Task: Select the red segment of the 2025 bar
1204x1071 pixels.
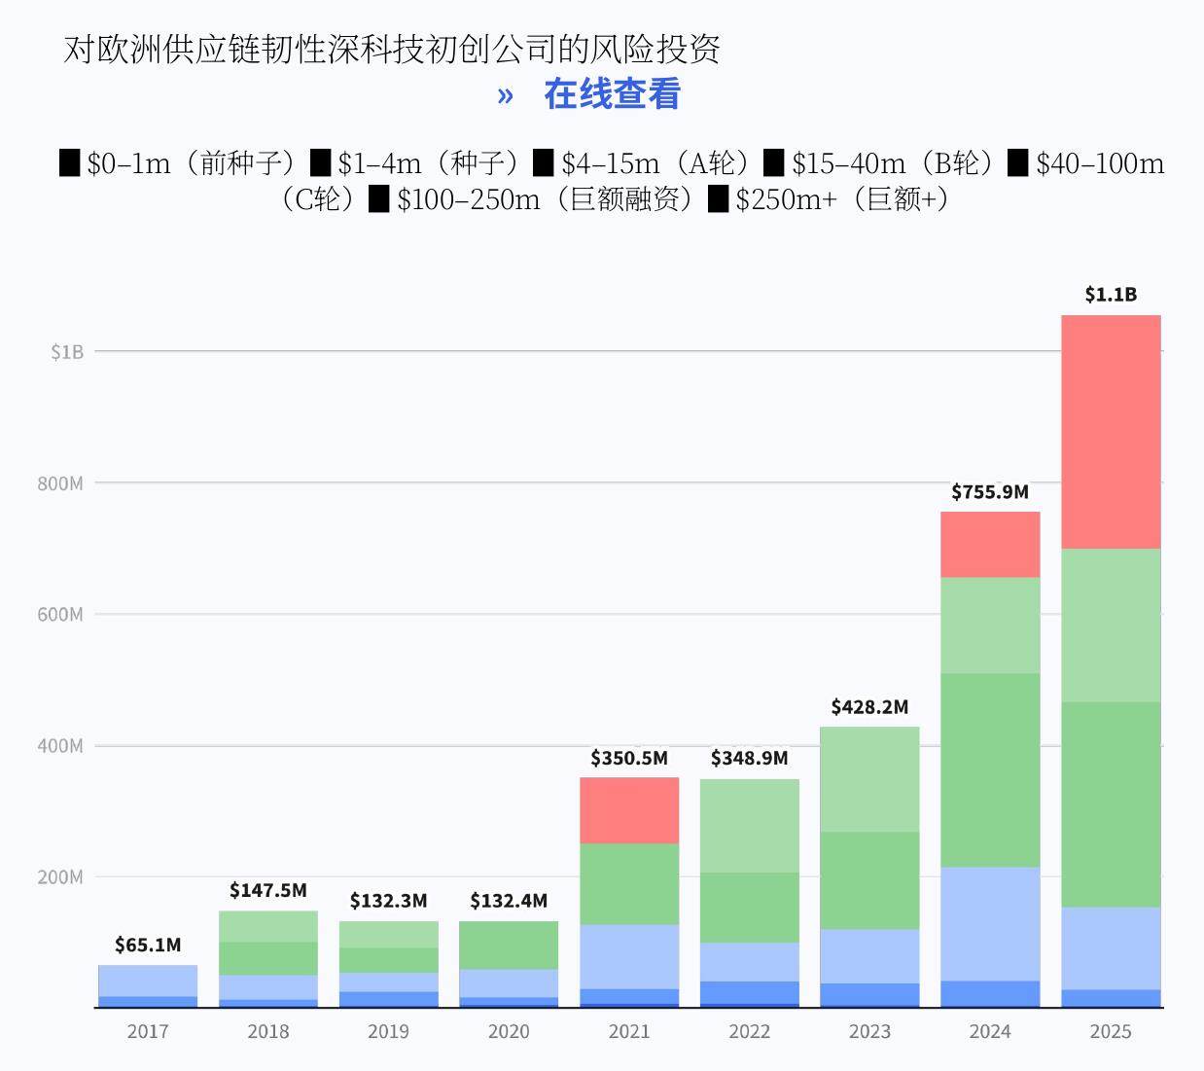Action: [1111, 432]
